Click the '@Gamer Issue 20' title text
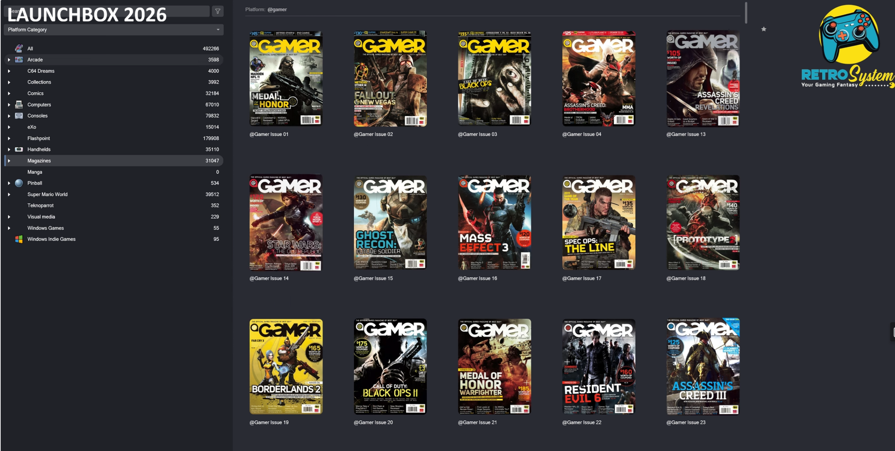Viewport: 895px width, 451px height. click(x=373, y=422)
